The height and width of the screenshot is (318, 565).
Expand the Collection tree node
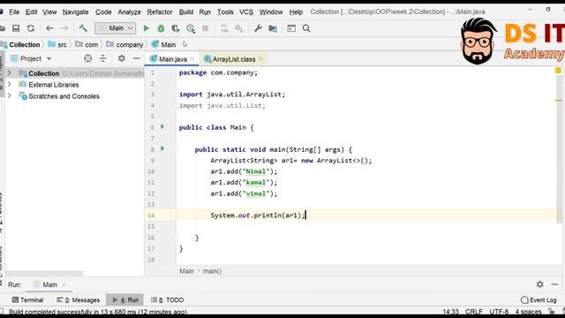10,73
